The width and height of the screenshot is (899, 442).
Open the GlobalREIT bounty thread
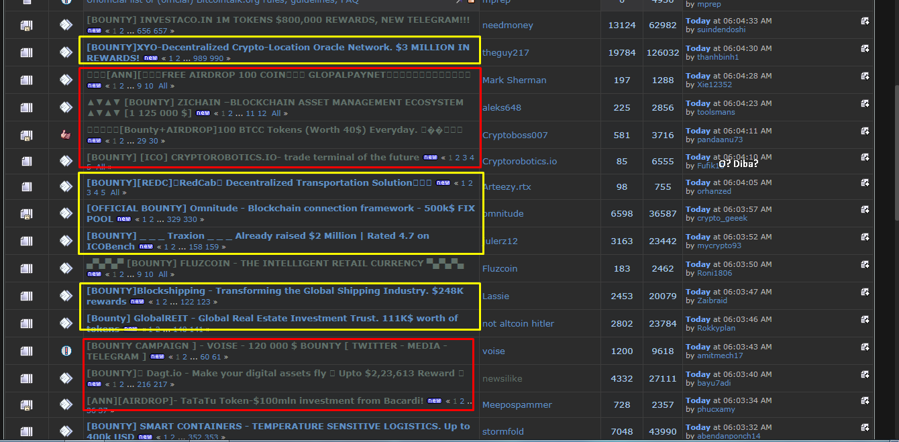(272, 323)
